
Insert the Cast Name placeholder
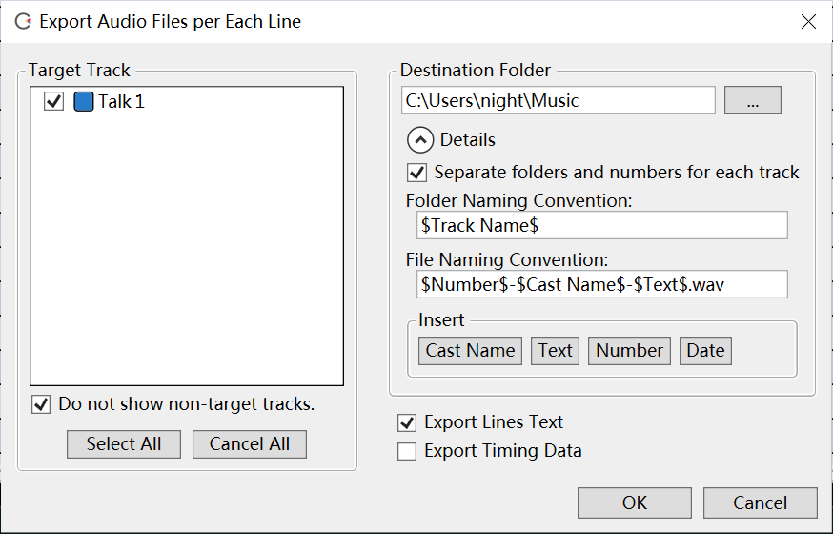coord(470,350)
